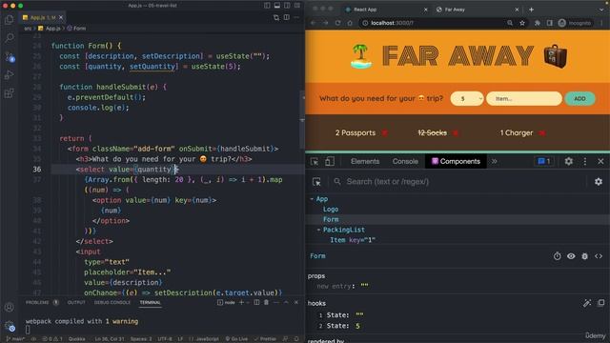Open React Components view settings gear
This screenshot has height=343, width=610.
point(599,182)
